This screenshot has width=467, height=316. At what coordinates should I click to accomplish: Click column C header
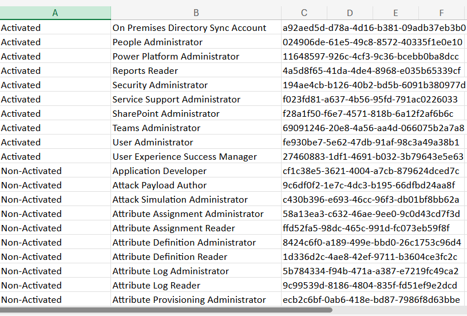[304, 13]
